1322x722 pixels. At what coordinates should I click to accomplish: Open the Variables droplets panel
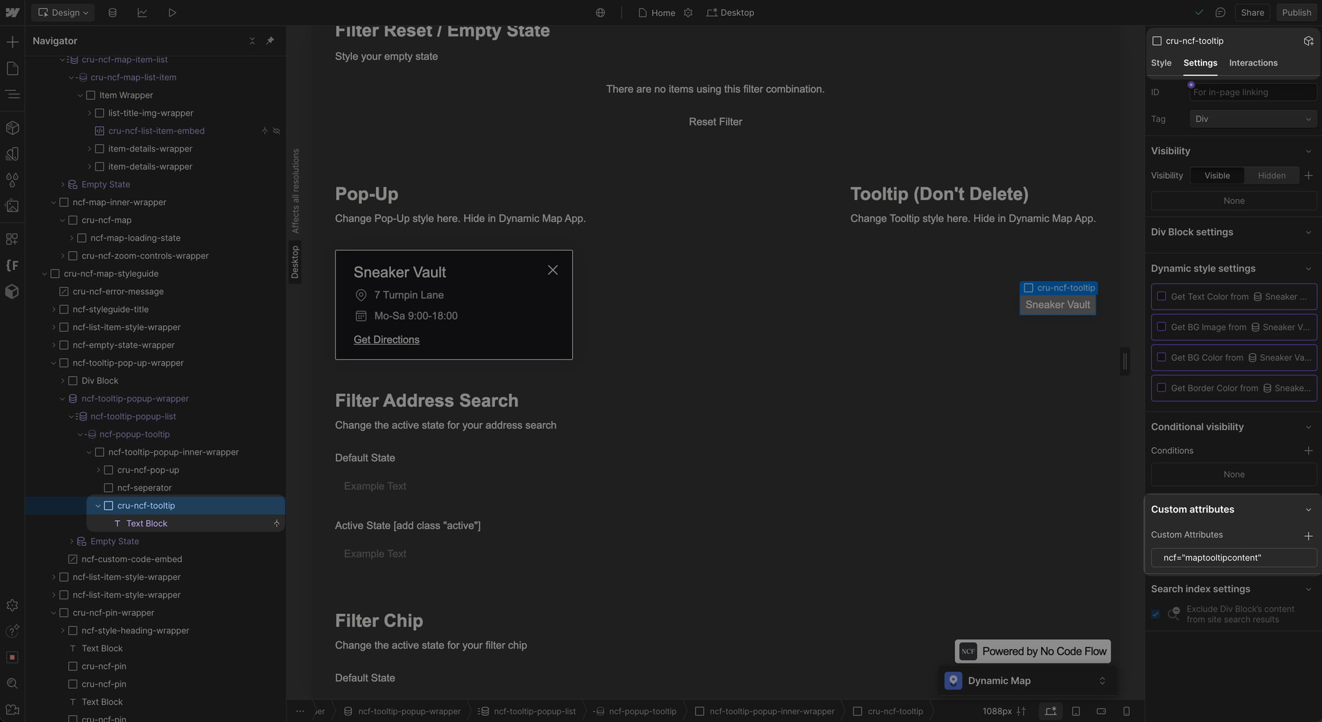(x=12, y=180)
